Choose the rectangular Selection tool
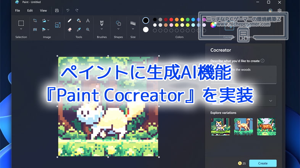 coord(21,23)
